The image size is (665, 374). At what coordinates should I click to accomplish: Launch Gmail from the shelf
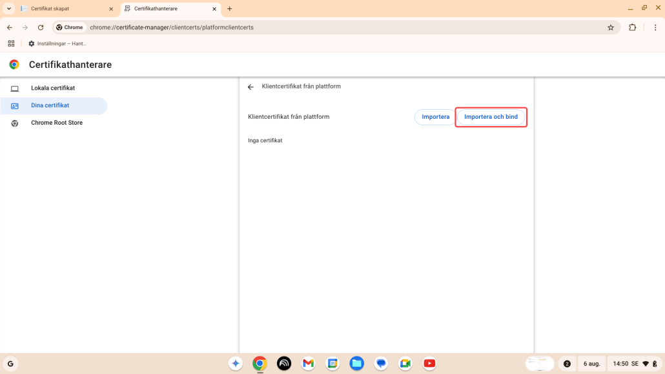308,364
